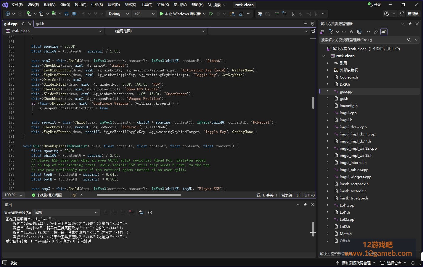
Task: Open the output source dropdown showing 常规
Action: (x=66, y=212)
